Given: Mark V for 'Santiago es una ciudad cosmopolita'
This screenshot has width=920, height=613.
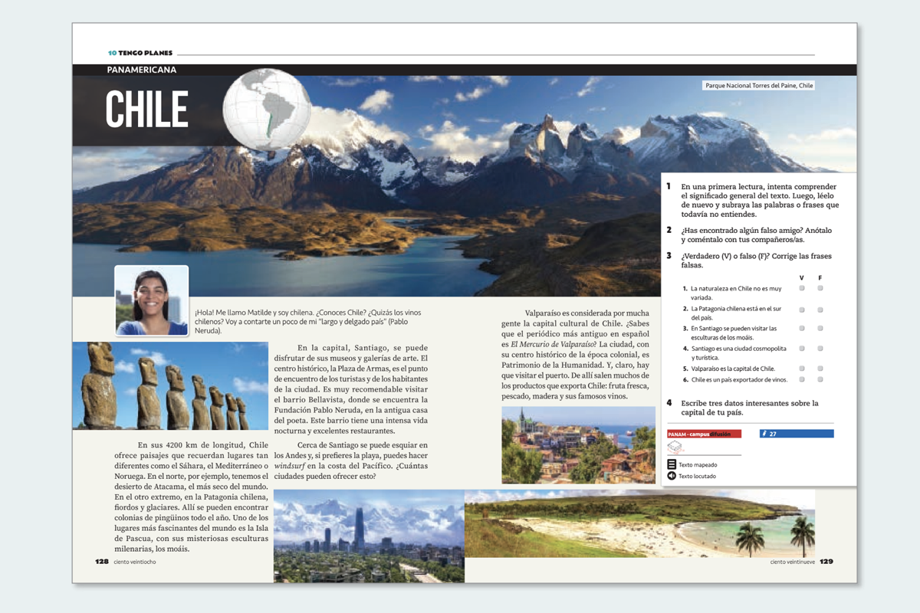Looking at the screenshot, I should (802, 348).
